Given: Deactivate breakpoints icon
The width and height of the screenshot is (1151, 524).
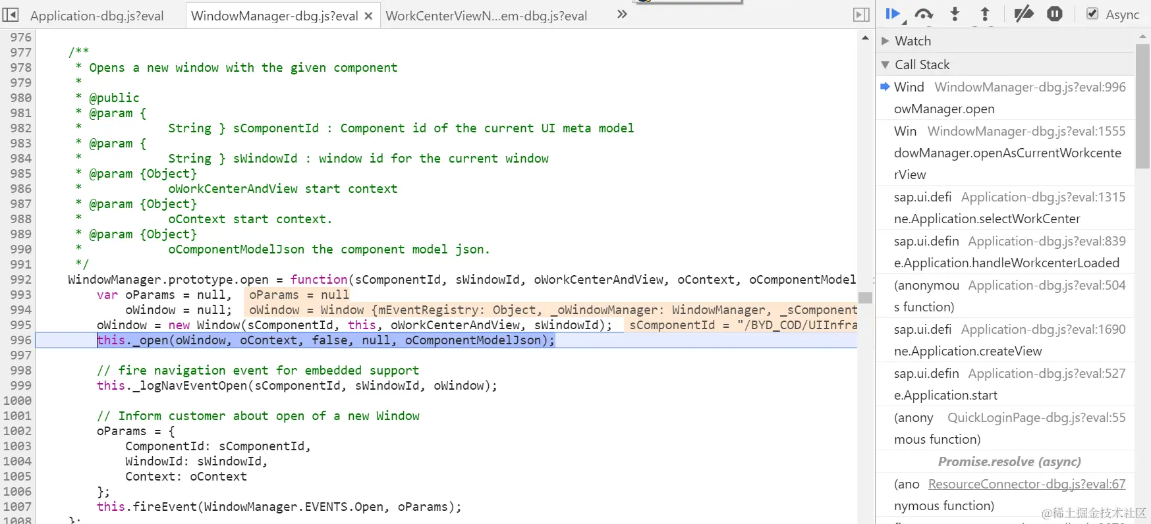Looking at the screenshot, I should tap(1023, 14).
